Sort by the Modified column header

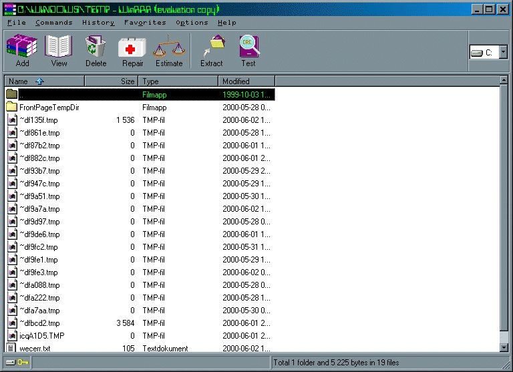(x=246, y=81)
